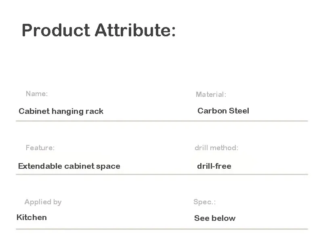Click the "Spec.:" field label
The image size is (323, 239).
click(205, 202)
